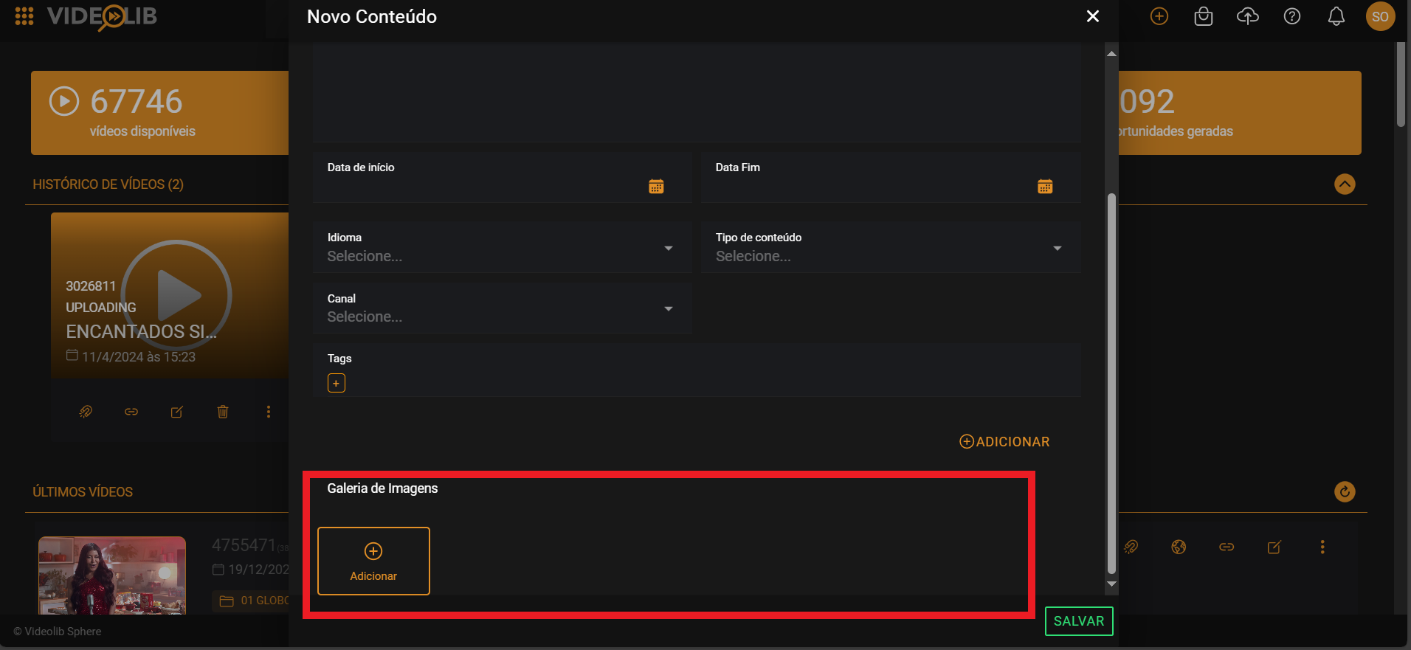Add an image in Galeria de Imagens

pos(373,561)
